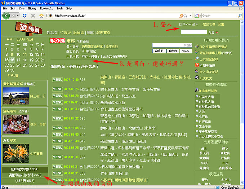Expand the 小百岳 tree entry

[197, 117]
